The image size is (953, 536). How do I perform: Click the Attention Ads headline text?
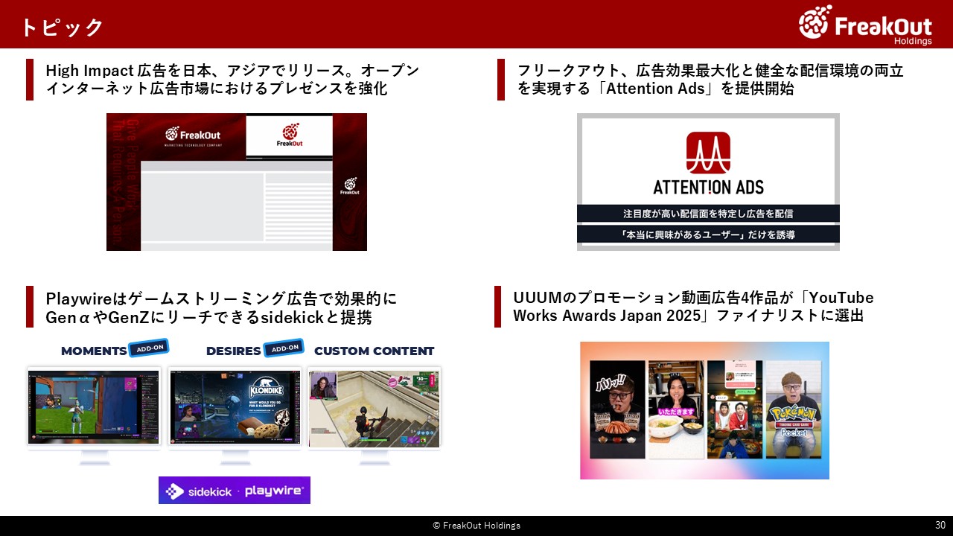[x=710, y=80]
